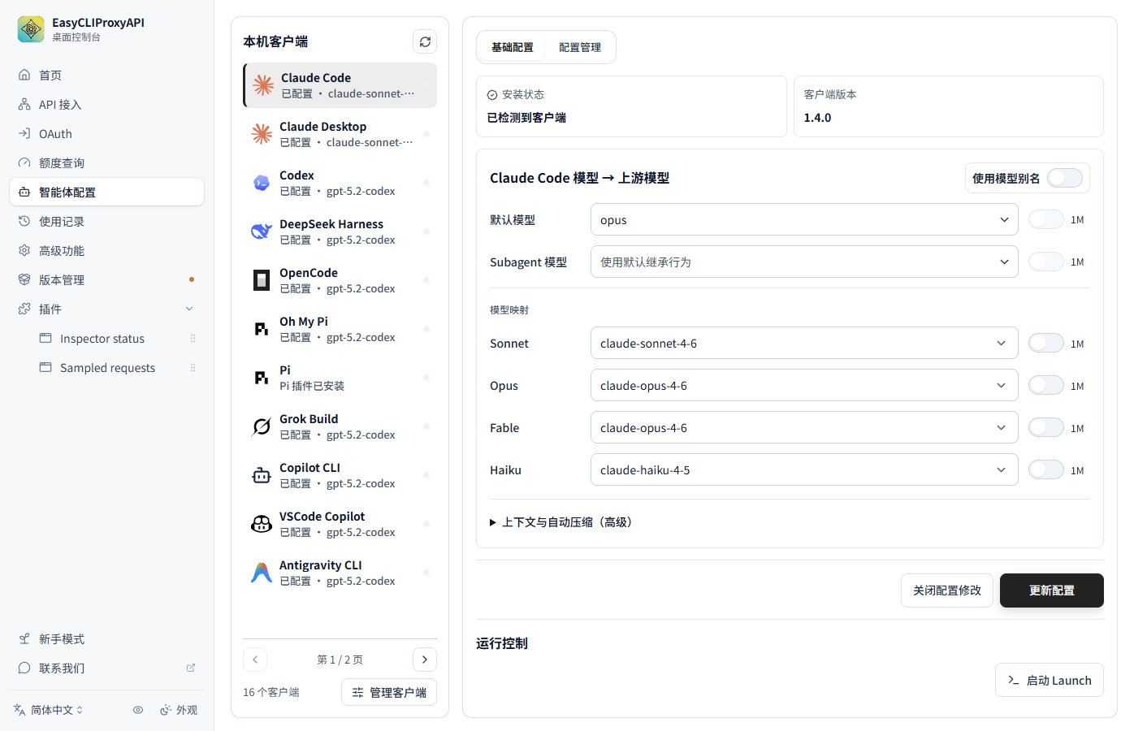The width and height of the screenshot is (1134, 731).
Task: Click the Copilot CLI robot icon
Action: [262, 474]
